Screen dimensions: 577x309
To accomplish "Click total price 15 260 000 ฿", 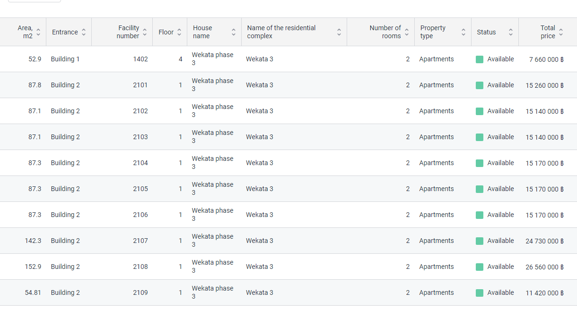I will (544, 85).
